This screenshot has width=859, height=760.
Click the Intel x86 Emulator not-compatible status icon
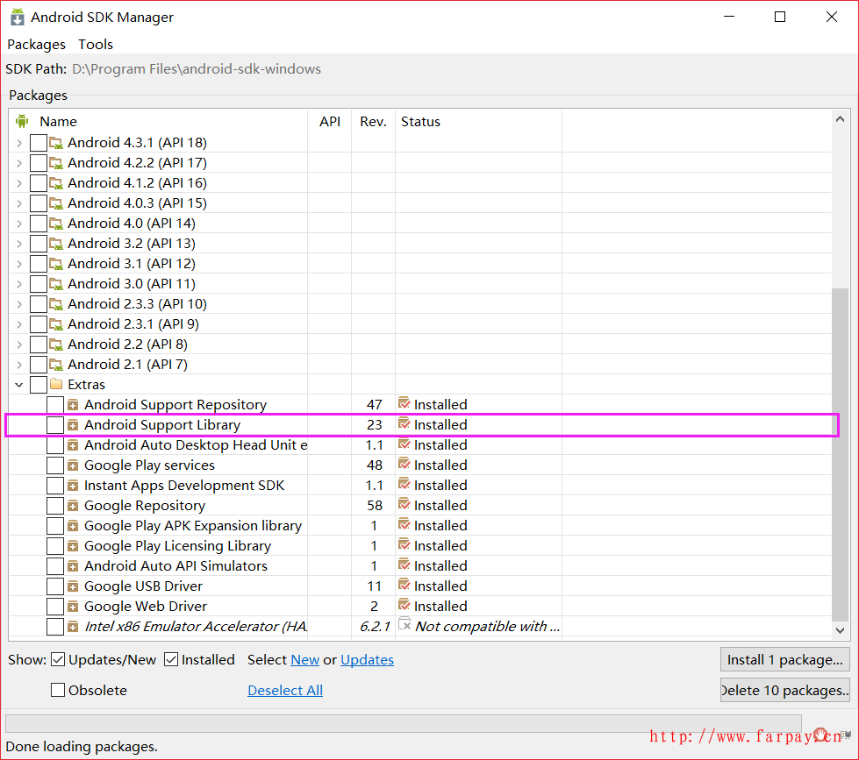point(404,626)
